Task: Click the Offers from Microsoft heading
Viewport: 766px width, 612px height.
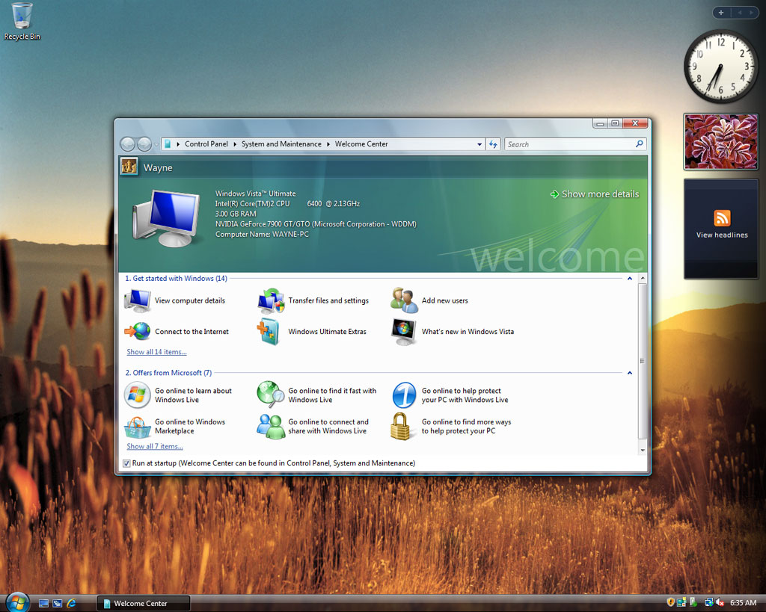Action: 168,373
